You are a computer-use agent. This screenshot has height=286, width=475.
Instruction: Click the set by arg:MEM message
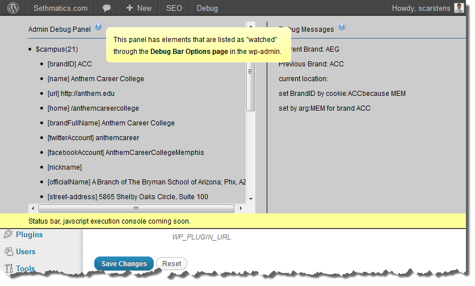[325, 108]
